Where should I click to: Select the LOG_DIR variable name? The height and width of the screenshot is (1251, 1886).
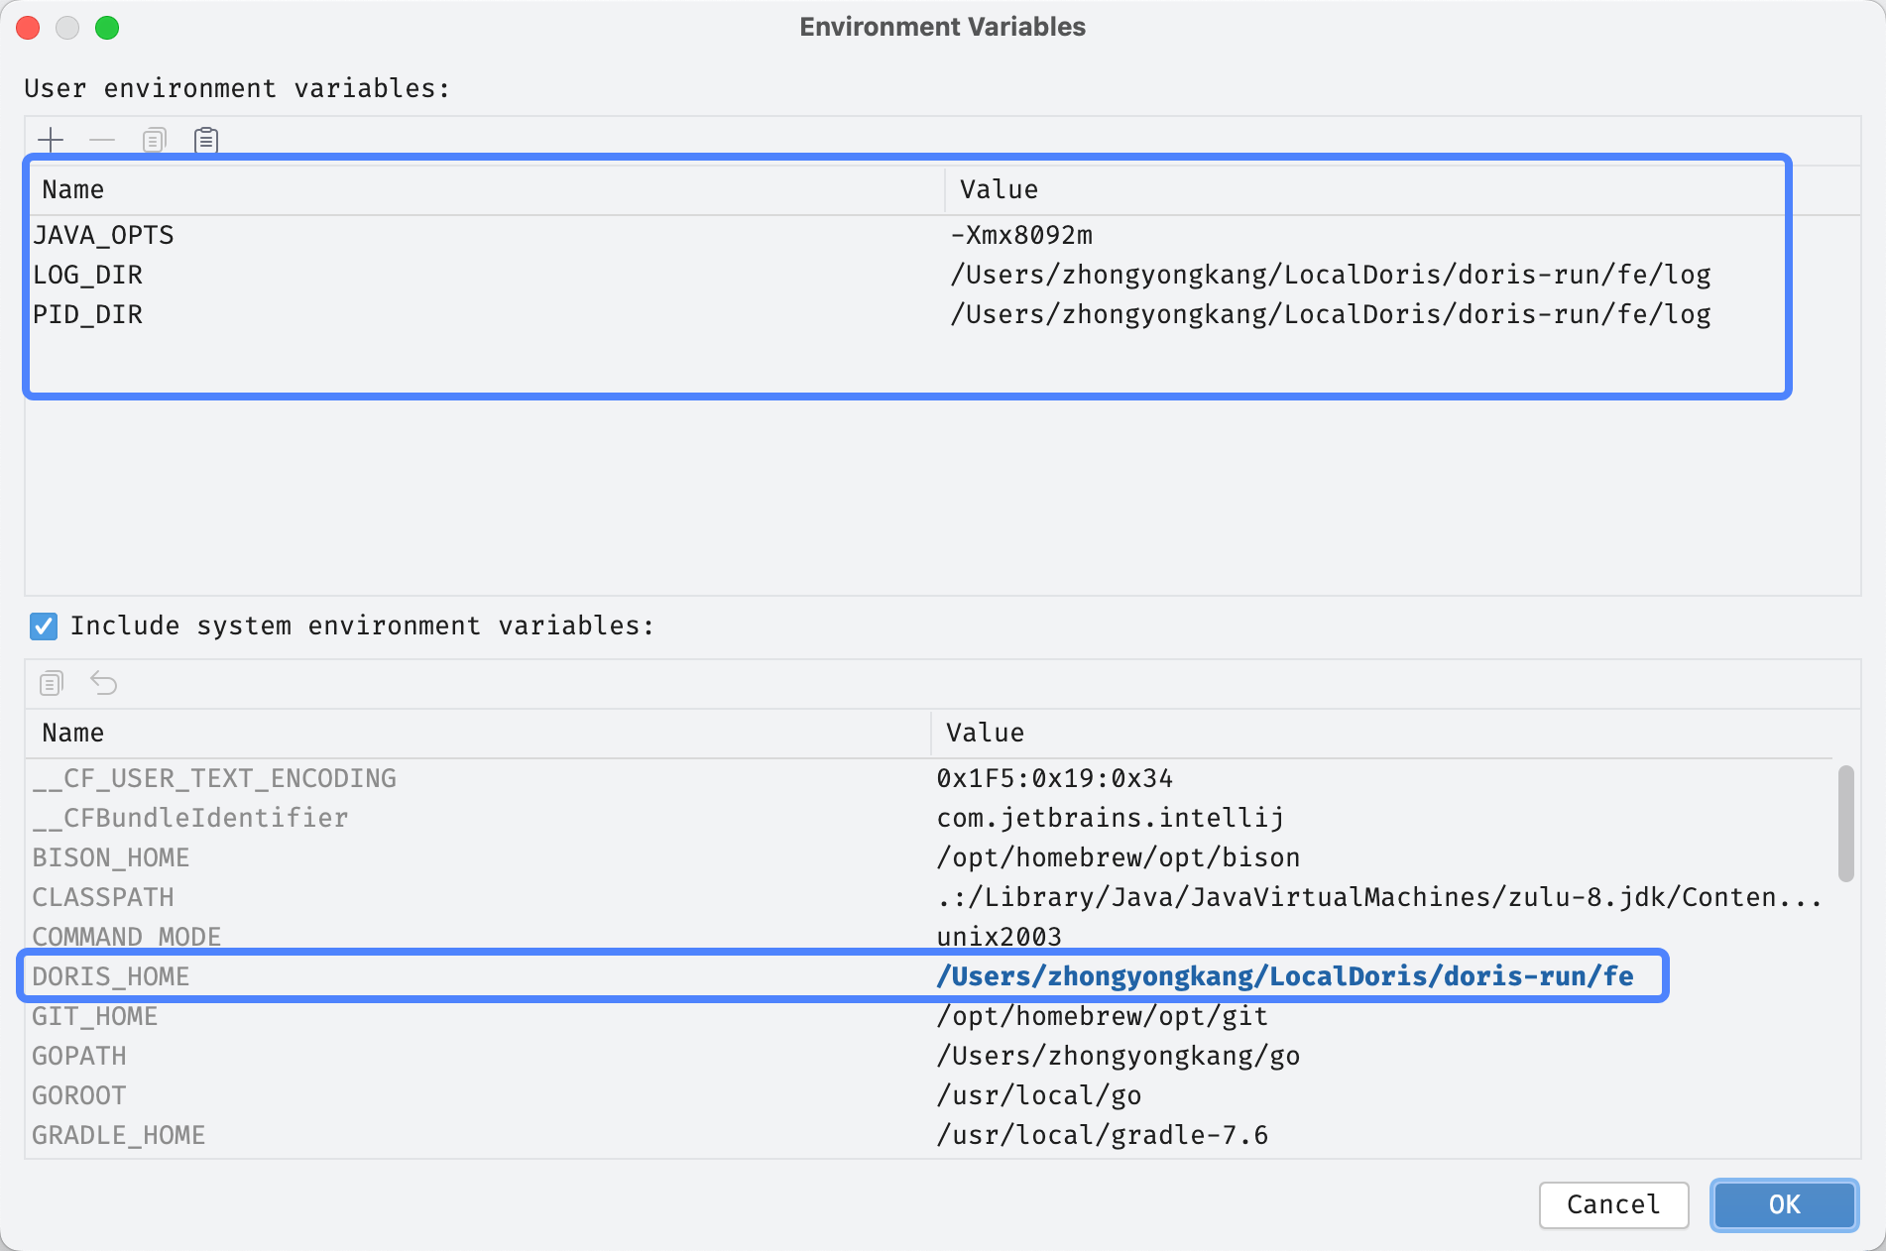tap(87, 275)
